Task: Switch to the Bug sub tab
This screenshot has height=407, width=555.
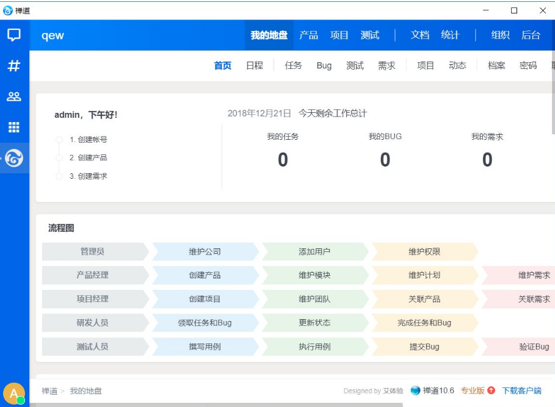Action: click(x=324, y=65)
